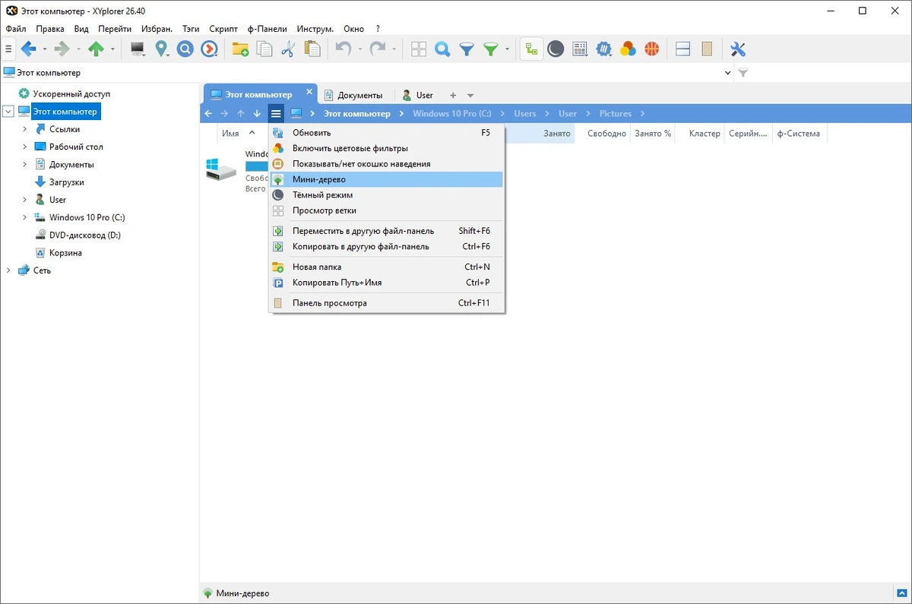Click the drive's blue usage bar

click(257, 166)
